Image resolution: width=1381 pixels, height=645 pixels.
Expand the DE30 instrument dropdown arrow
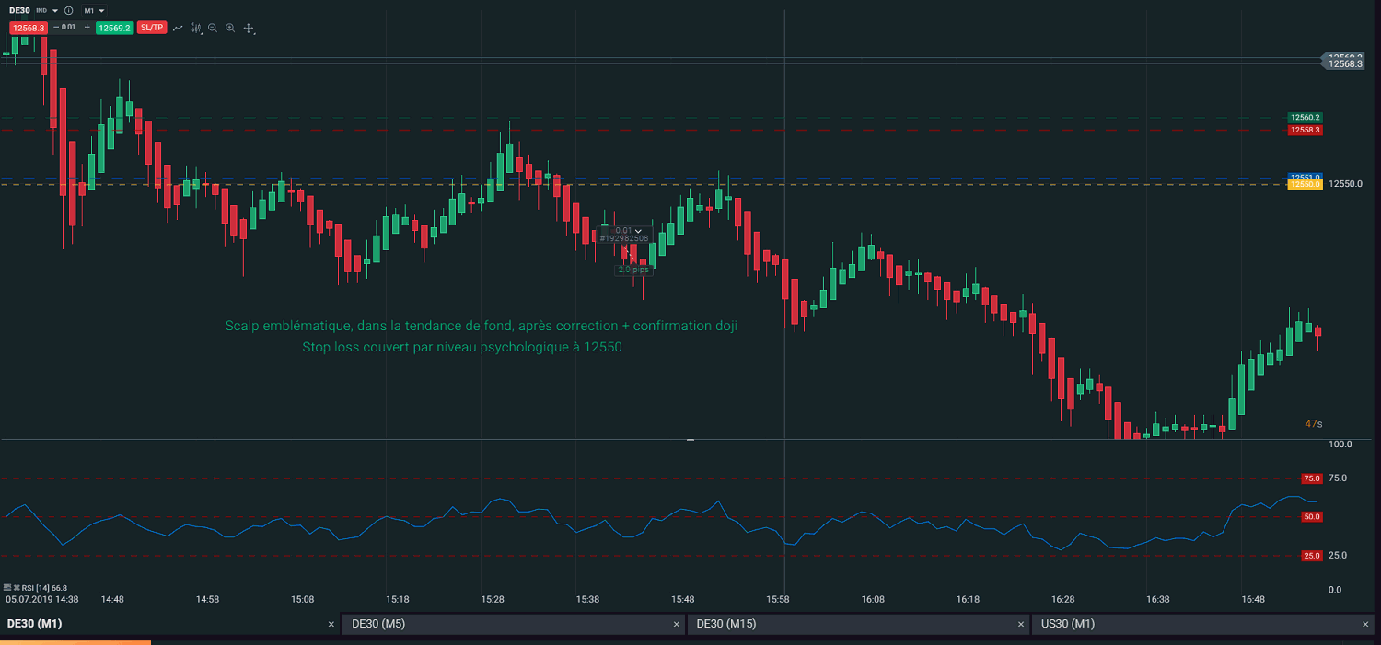55,11
